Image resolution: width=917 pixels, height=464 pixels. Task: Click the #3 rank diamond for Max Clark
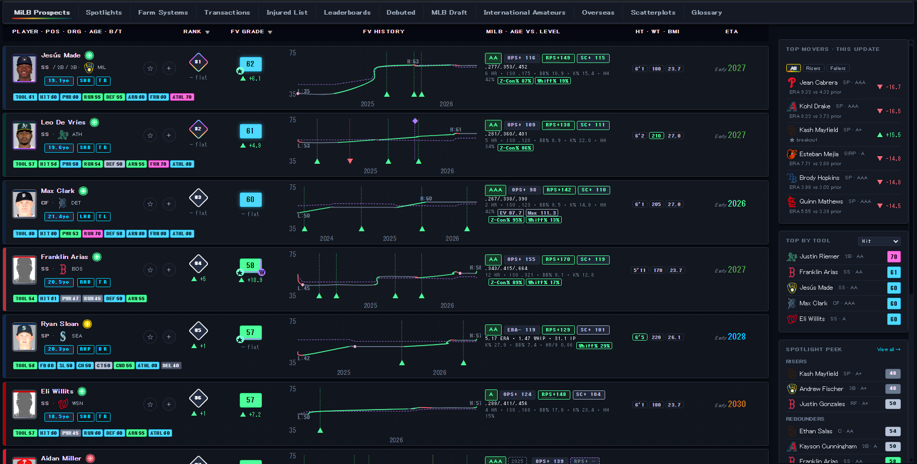(x=198, y=197)
